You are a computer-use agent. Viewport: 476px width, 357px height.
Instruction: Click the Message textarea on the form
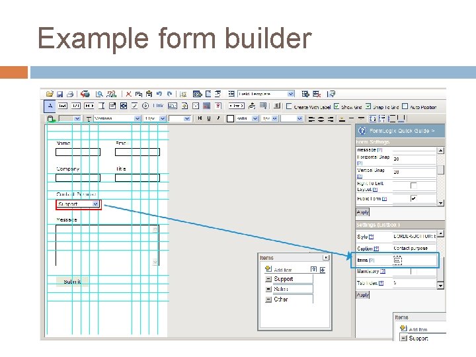point(108,245)
